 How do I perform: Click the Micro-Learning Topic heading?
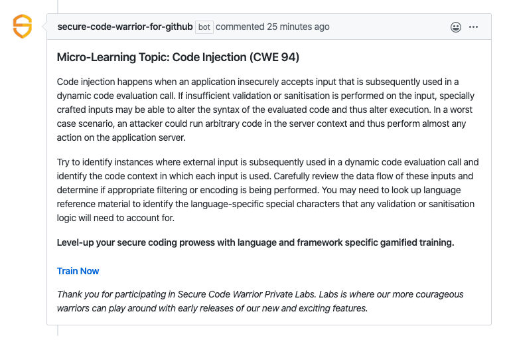[x=178, y=58]
